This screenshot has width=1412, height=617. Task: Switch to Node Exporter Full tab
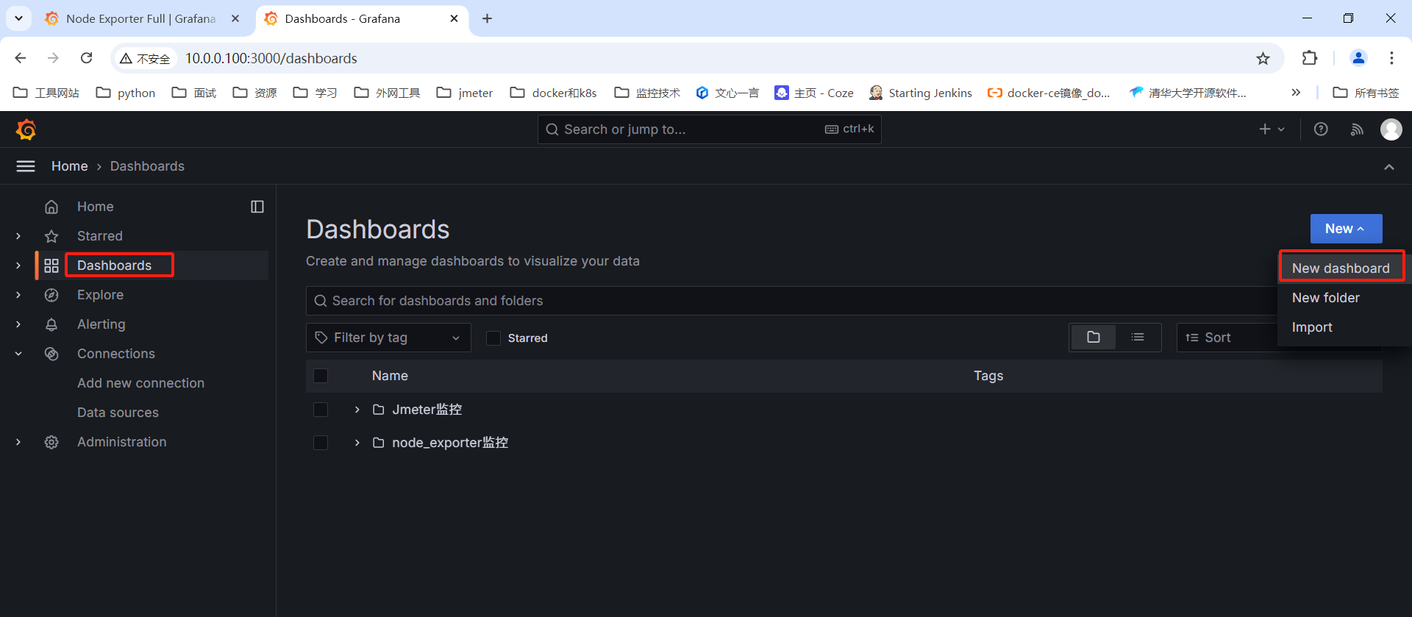[141, 18]
